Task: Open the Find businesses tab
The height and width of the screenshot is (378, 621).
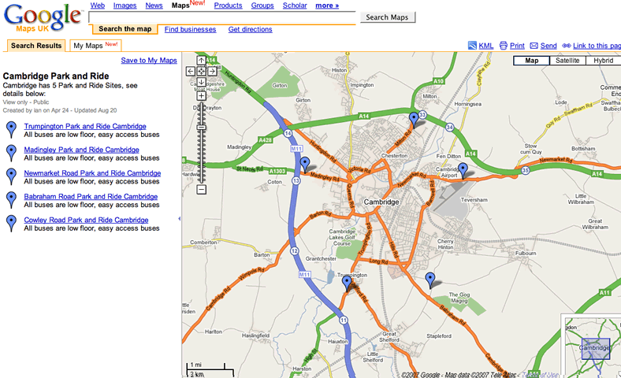Action: click(190, 29)
